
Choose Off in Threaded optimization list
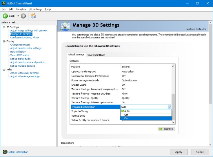coord(126,115)
